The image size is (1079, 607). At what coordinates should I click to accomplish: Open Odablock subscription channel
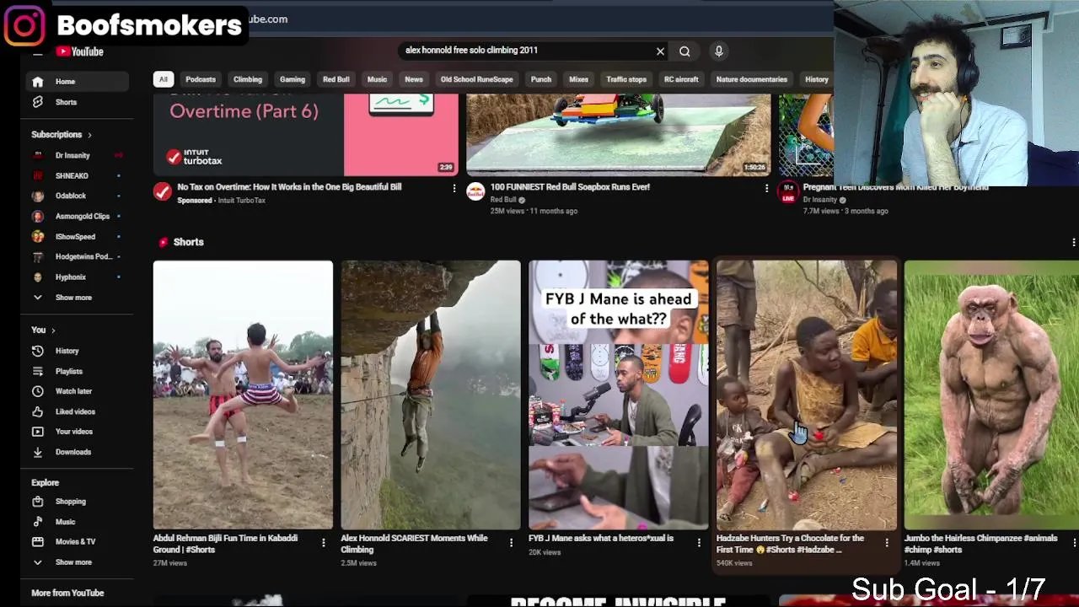(77, 196)
